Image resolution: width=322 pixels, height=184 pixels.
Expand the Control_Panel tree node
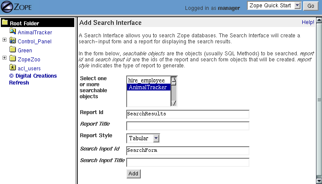tap(4, 40)
